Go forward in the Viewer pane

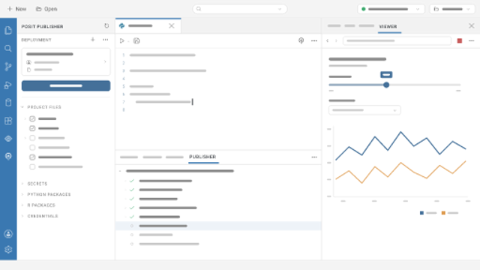point(336,40)
